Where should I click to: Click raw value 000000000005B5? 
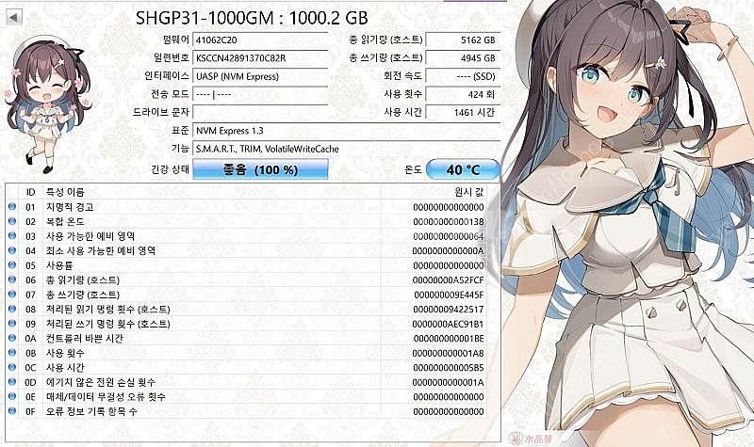point(449,368)
